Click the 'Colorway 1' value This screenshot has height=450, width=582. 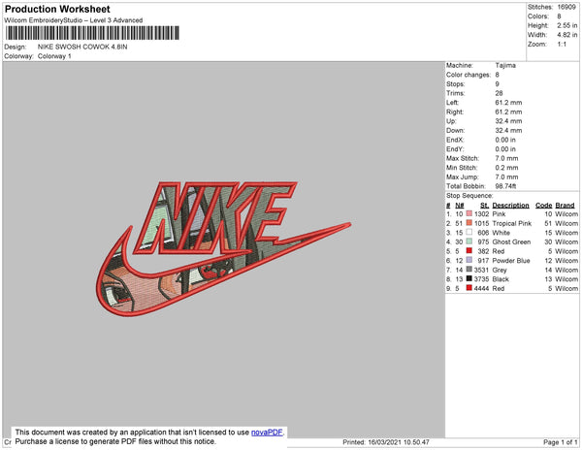[x=54, y=56]
